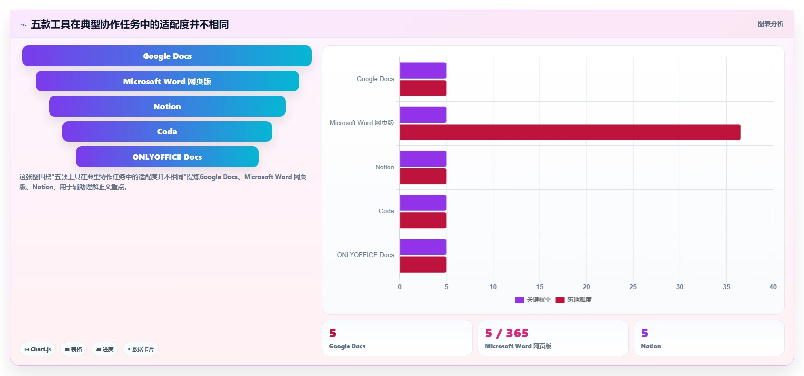Screen dimensions: 804x376
Task: Click the small blue icon before the card title
Action: click(23, 25)
